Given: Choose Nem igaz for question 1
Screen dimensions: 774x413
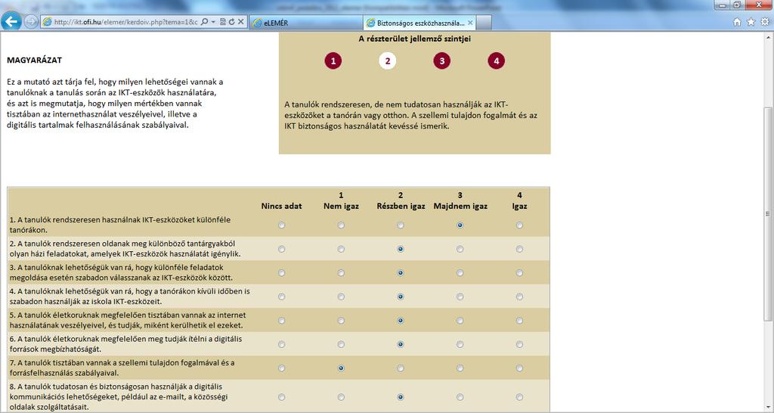Looking at the screenshot, I should pyautogui.click(x=341, y=225).
